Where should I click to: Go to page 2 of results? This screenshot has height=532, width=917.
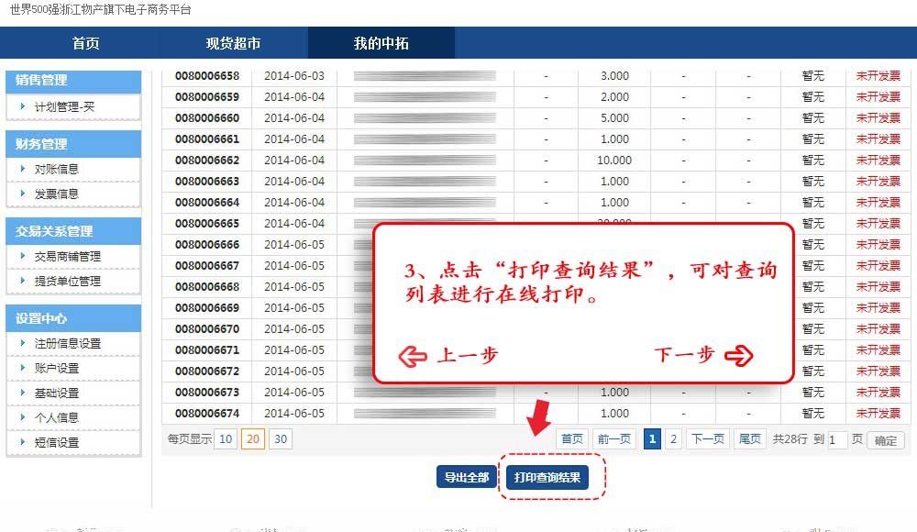point(673,439)
